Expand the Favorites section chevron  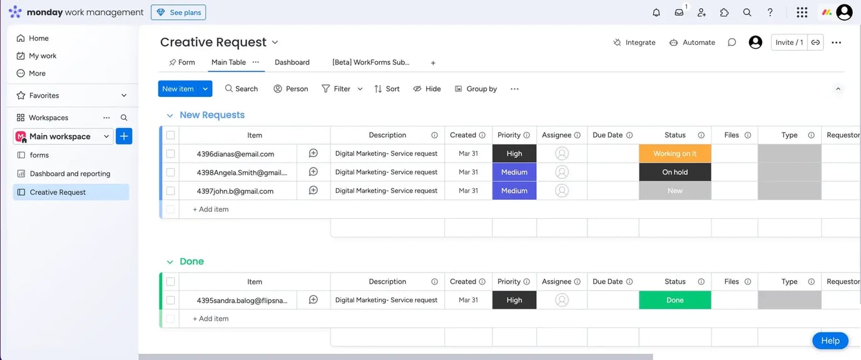click(x=124, y=96)
